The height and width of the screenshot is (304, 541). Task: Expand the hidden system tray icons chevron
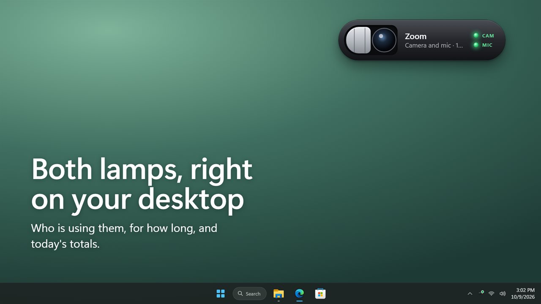(470, 293)
